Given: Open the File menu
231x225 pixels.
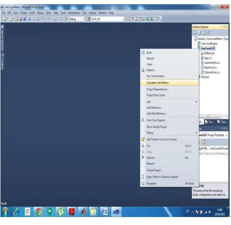Looking at the screenshot, I should [x=3, y=13].
